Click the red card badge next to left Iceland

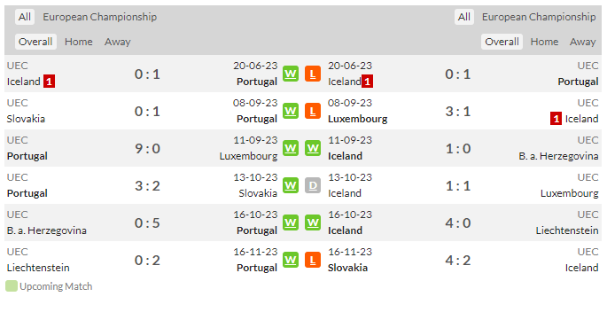(49, 82)
